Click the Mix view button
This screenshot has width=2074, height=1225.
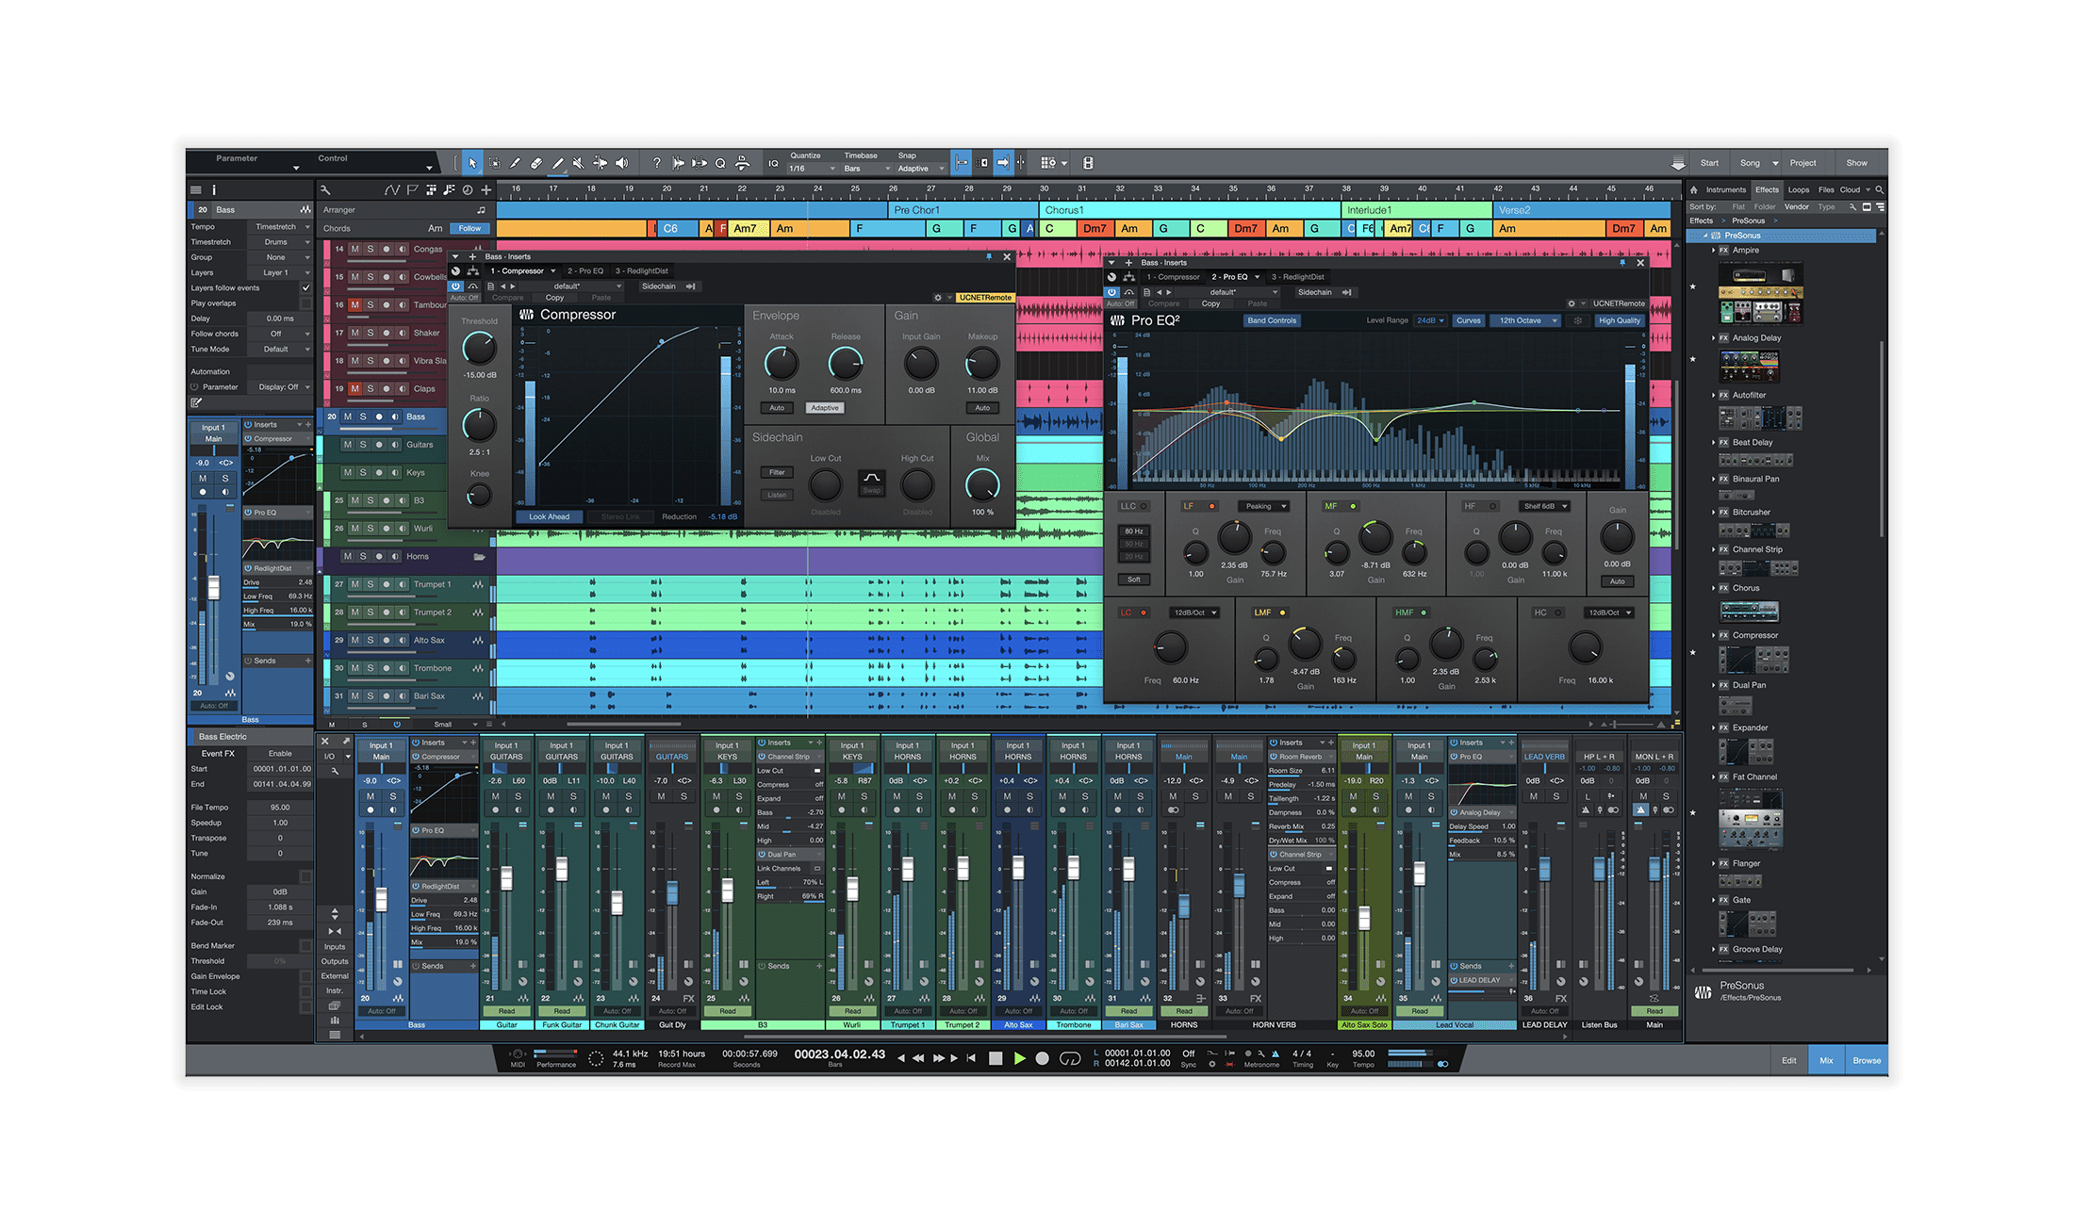(1826, 1060)
